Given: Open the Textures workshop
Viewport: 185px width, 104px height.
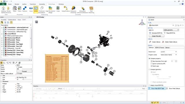Looking at the screenshot, I should coord(25,9).
